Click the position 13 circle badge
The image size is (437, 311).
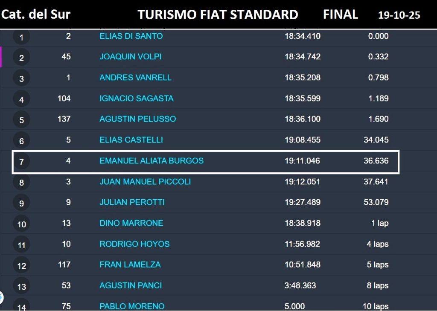tap(21, 287)
